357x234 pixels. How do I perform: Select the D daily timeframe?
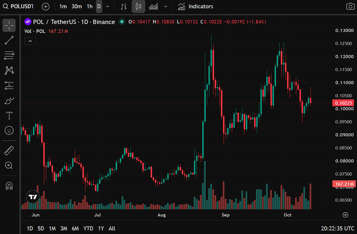[x=99, y=7]
